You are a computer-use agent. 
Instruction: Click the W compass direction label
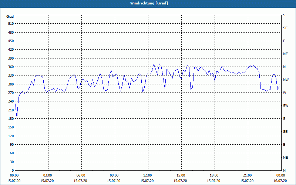click(x=285, y=93)
